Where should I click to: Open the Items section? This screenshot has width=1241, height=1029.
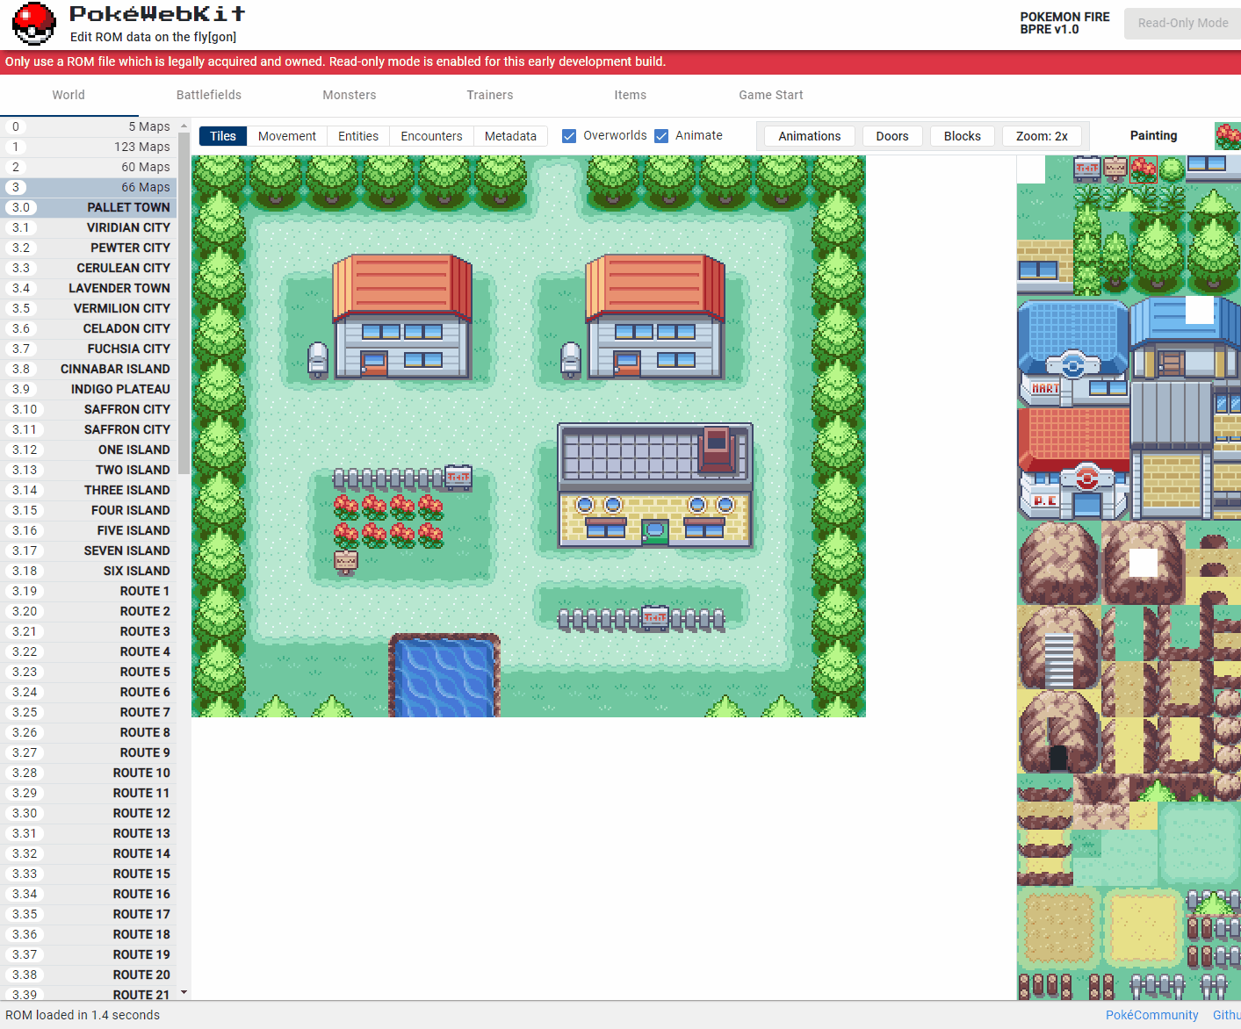coord(631,95)
